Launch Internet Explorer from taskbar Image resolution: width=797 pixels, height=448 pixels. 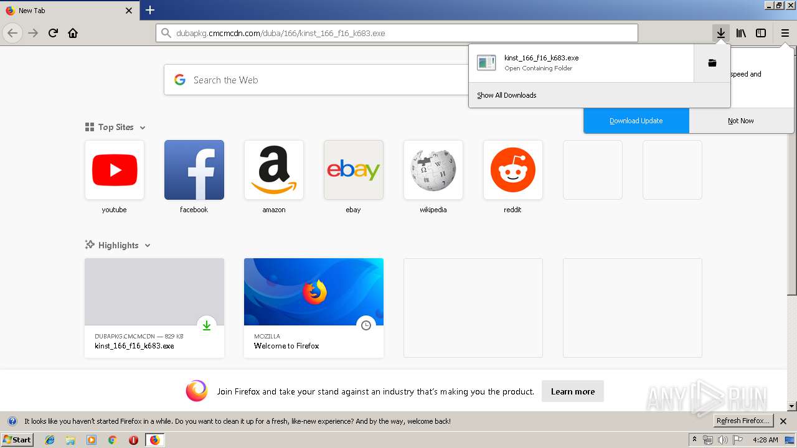coord(50,440)
